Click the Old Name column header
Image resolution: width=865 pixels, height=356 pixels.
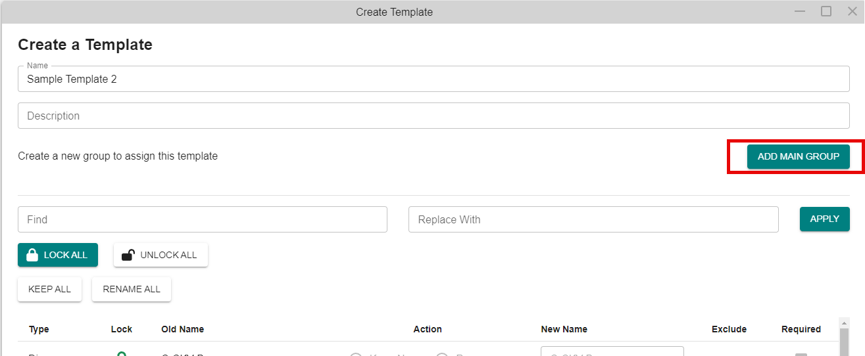pyautogui.click(x=182, y=329)
